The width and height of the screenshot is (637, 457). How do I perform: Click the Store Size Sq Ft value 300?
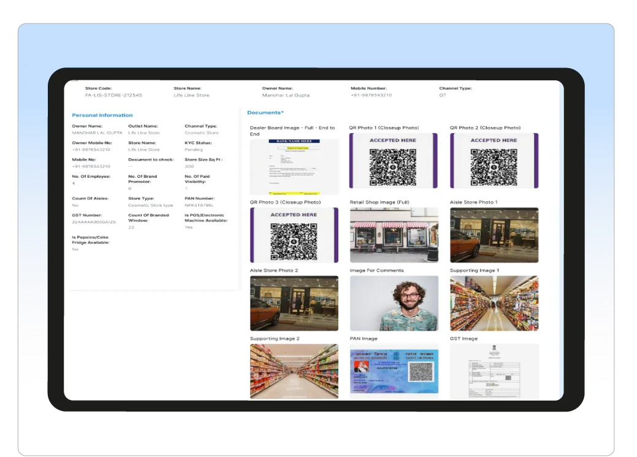tap(189, 166)
